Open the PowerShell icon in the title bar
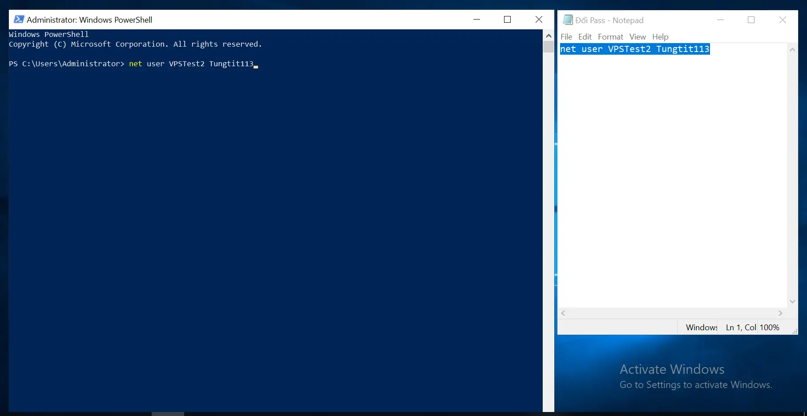The width and height of the screenshot is (807, 416). (19, 20)
